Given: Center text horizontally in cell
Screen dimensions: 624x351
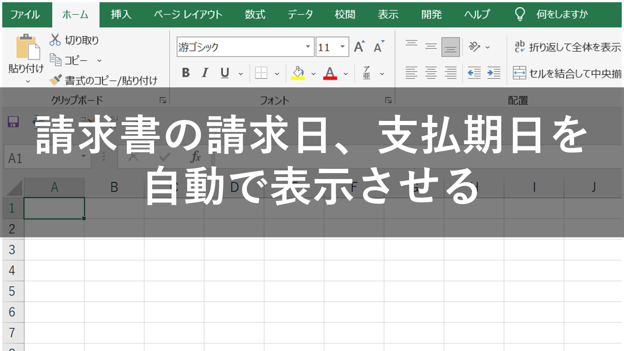Looking at the screenshot, I should [431, 73].
